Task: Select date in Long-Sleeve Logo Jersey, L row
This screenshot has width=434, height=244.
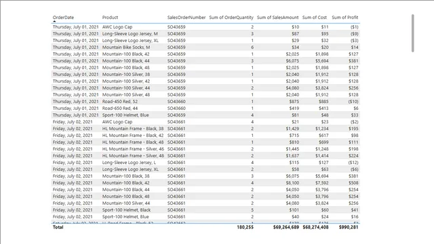Action: (73, 163)
